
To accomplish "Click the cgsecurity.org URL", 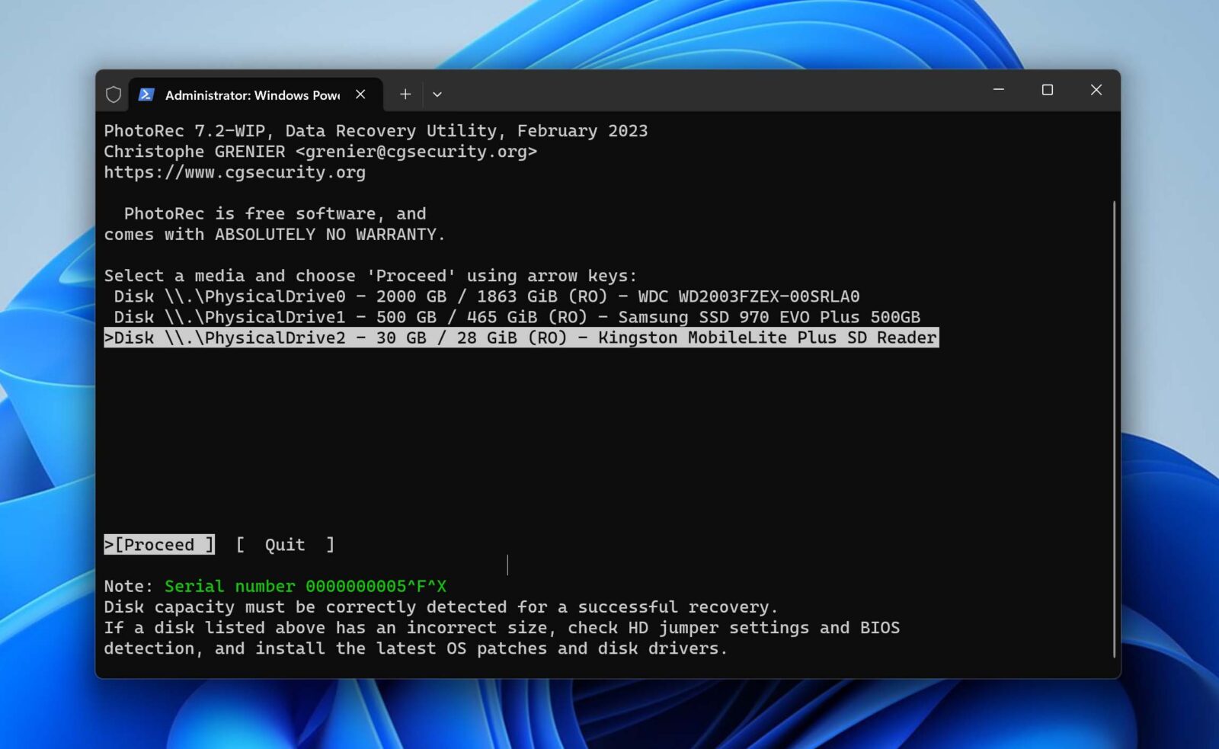I will [x=234, y=172].
